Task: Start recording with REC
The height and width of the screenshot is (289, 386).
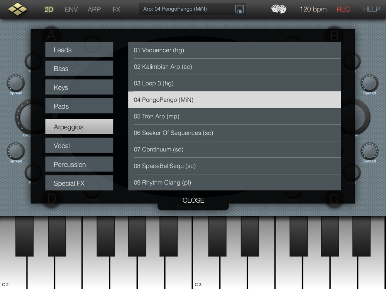Action: [343, 9]
